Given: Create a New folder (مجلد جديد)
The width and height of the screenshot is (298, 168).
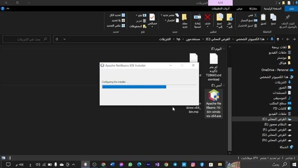Looking at the screenshot, I should (x=184, y=21).
